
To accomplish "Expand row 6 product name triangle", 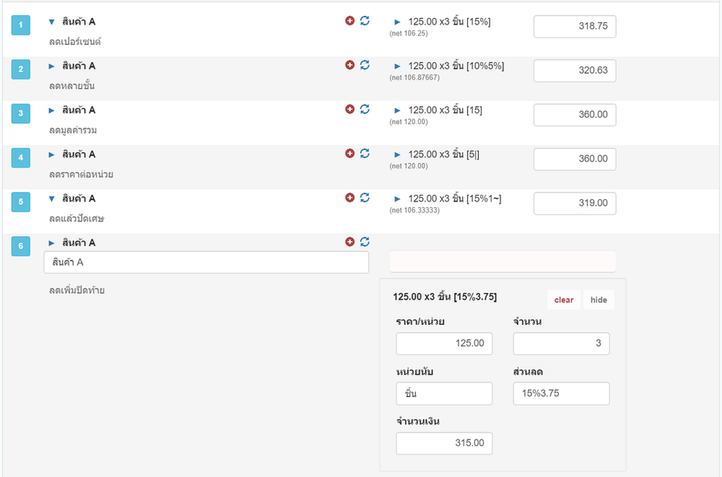I will click(52, 243).
